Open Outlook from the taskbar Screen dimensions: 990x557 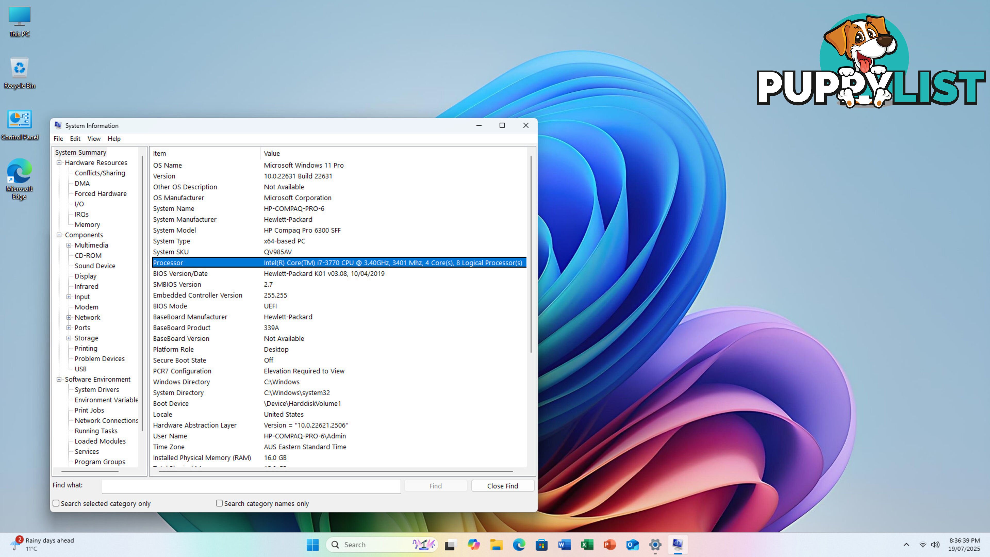click(x=632, y=544)
